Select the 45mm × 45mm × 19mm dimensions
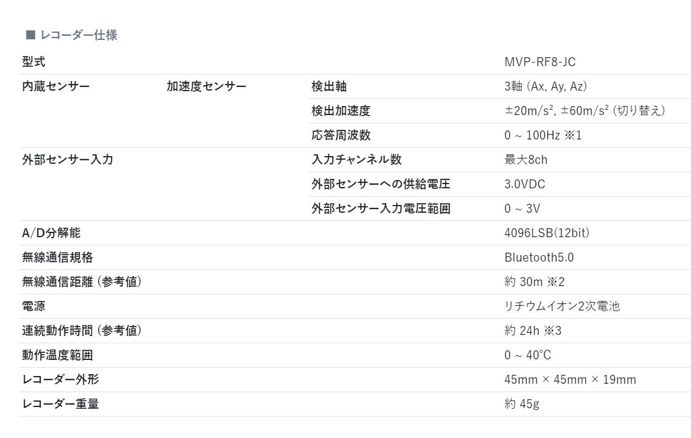691x438 pixels. point(569,380)
